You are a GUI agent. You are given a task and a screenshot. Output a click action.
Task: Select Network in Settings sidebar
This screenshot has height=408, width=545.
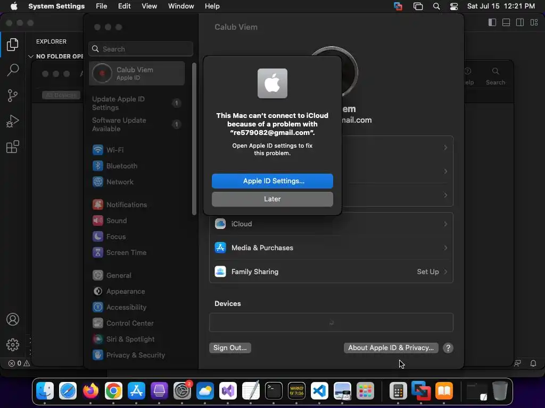[137, 182]
